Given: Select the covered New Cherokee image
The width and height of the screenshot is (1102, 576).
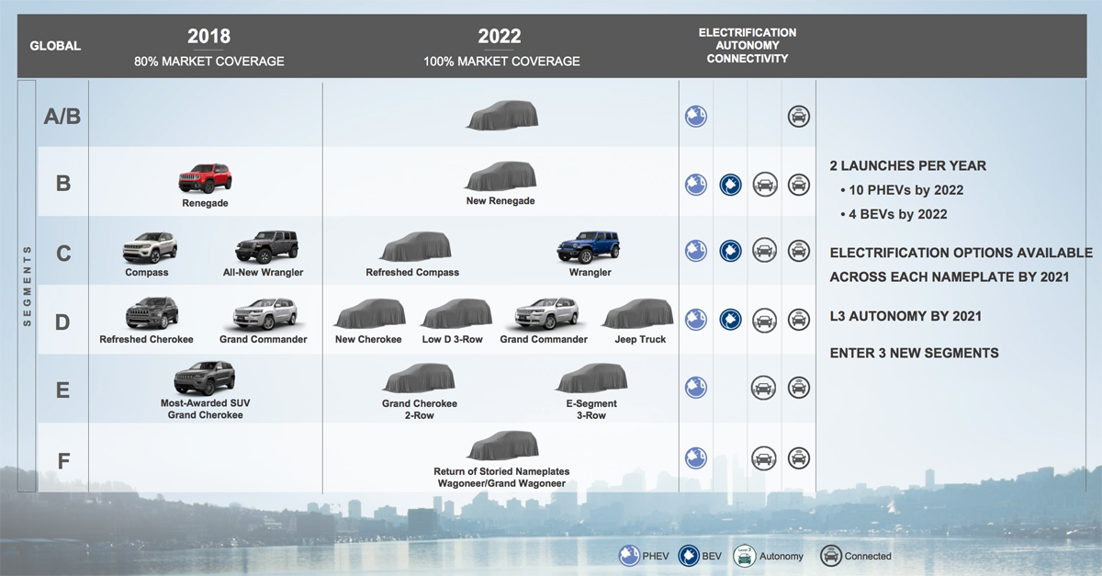Looking at the screenshot, I should click(368, 314).
